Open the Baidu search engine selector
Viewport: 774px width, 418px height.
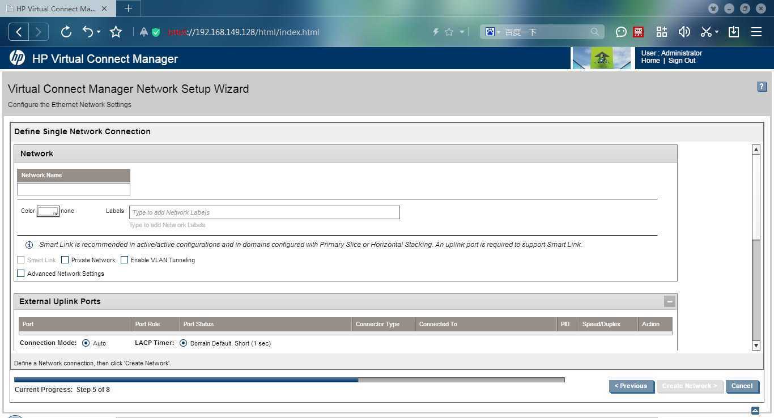492,32
